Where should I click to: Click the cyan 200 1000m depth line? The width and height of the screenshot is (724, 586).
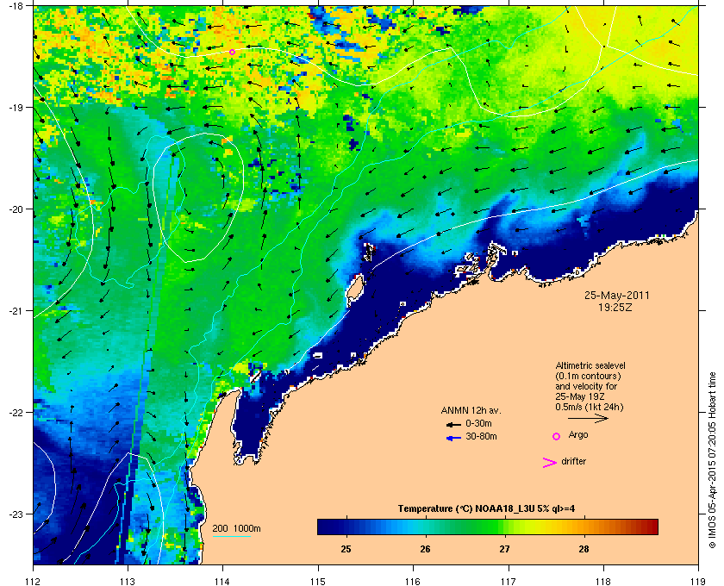click(231, 536)
